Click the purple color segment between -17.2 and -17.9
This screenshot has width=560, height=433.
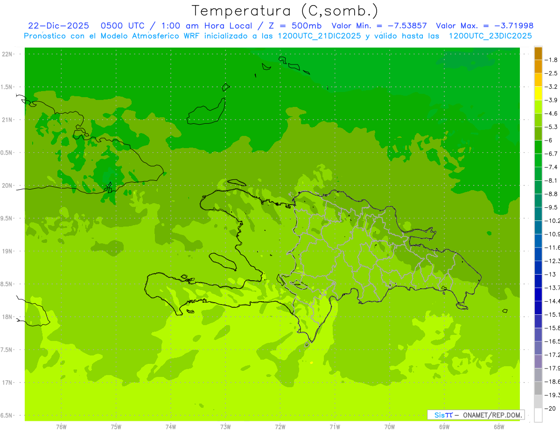click(x=538, y=362)
